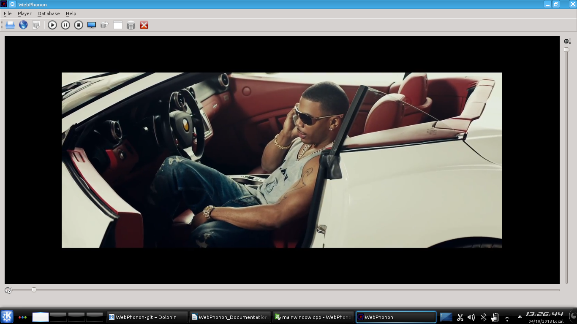Click the seek slider handle
The height and width of the screenshot is (324, 577).
[x=34, y=290]
